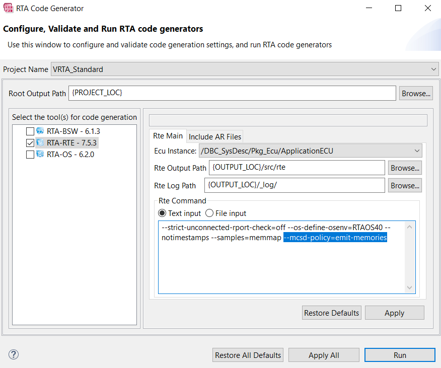The height and width of the screenshot is (368, 441).
Task: Click the Rte Command scrollbar up arrow
Action: (409, 227)
